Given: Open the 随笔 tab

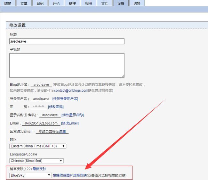Looking at the screenshot, I should coord(8,3).
